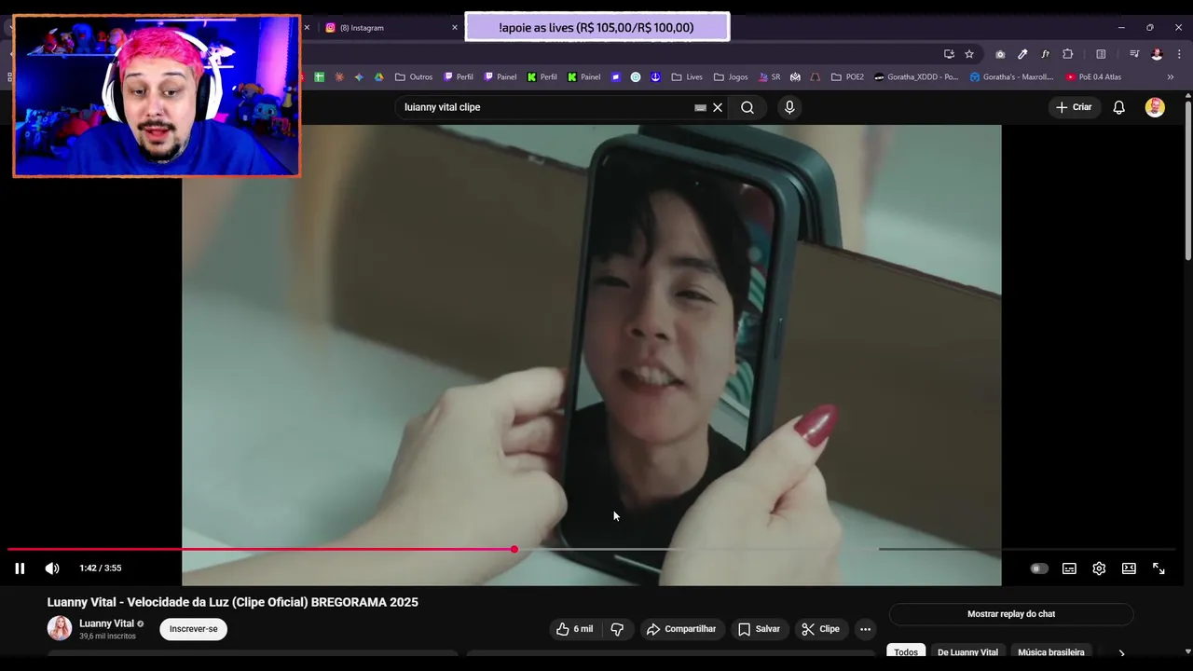Screen dimensions: 1193x671
Task: Click the color picker extension icon
Action: pos(1022,54)
